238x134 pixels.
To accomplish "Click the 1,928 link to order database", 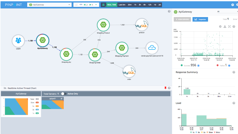I will tap(112, 63).
